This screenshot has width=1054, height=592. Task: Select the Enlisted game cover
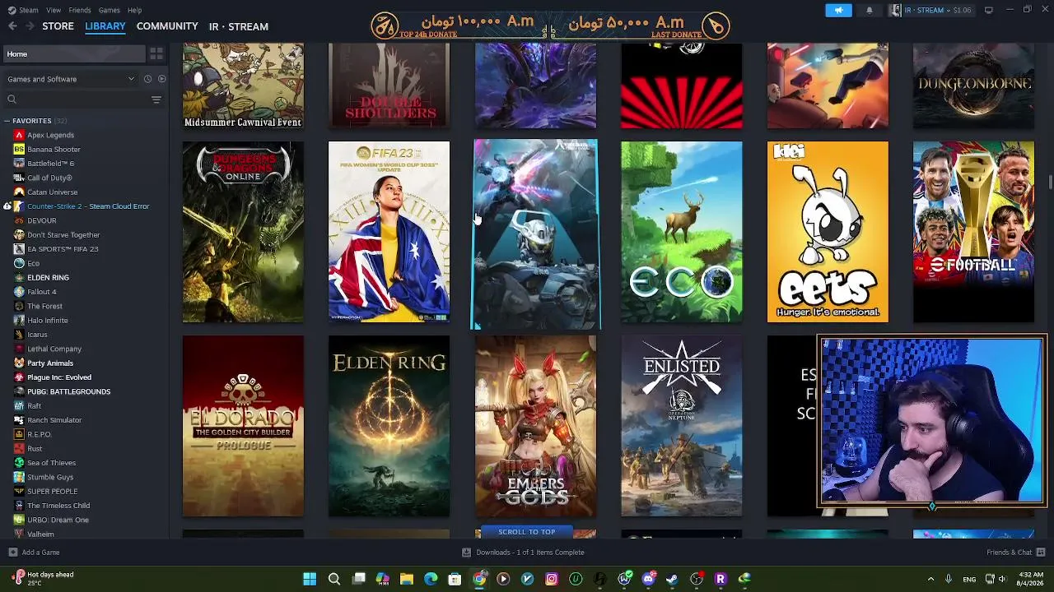click(682, 426)
